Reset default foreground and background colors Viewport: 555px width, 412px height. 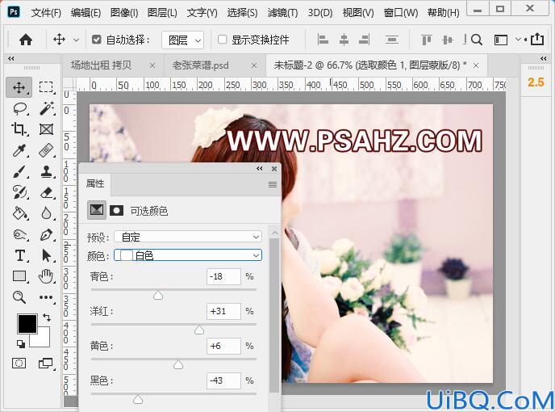point(20,343)
